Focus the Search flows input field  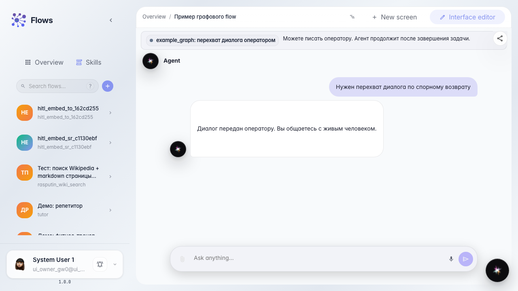pos(57,86)
